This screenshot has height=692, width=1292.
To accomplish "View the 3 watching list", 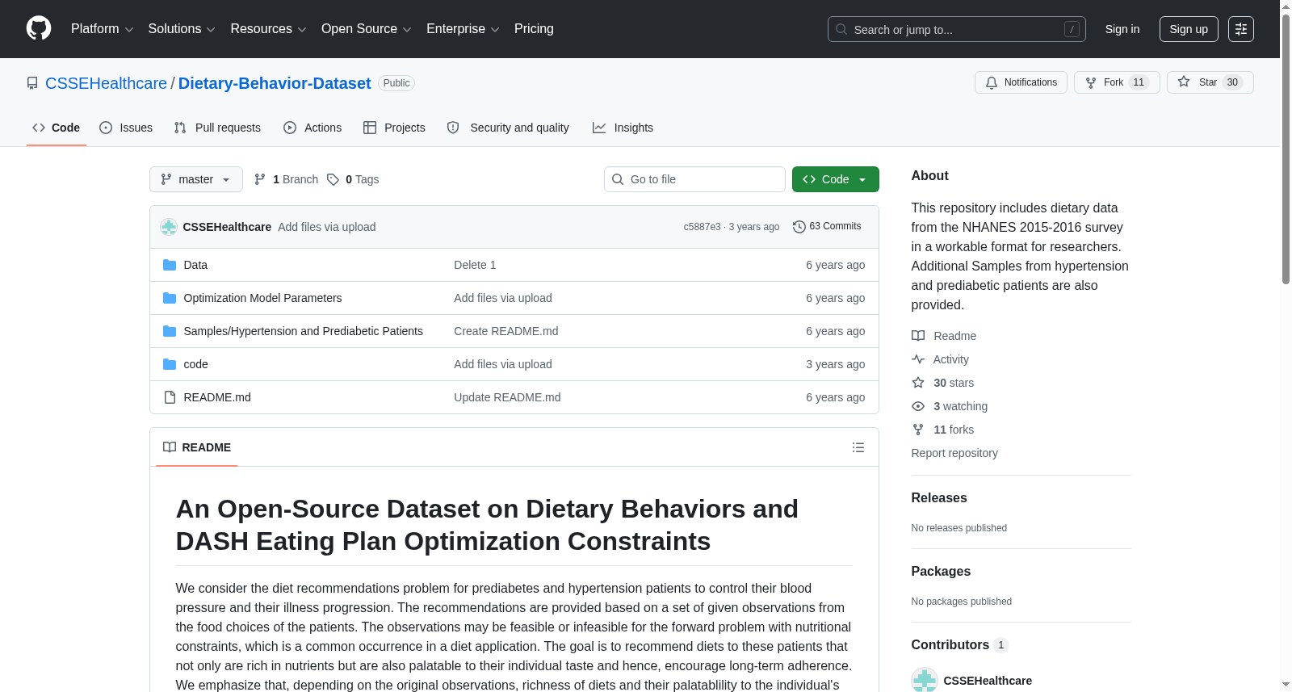I will (x=950, y=406).
